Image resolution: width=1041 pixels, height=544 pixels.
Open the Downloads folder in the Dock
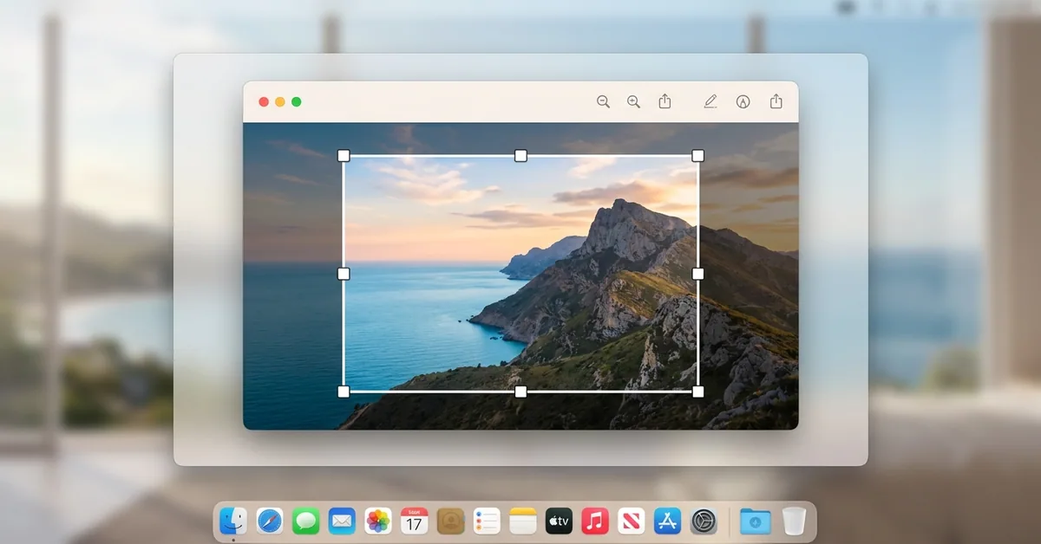[755, 521]
